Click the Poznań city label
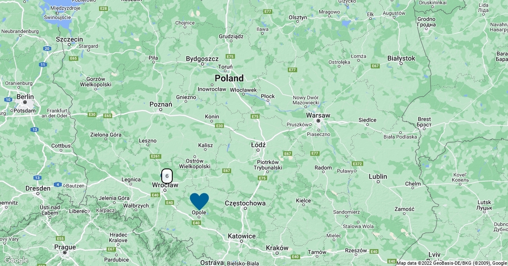 (x=161, y=104)
